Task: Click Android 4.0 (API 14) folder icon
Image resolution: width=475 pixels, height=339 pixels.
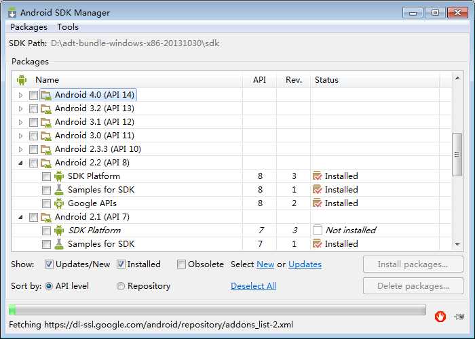Action: (46, 96)
